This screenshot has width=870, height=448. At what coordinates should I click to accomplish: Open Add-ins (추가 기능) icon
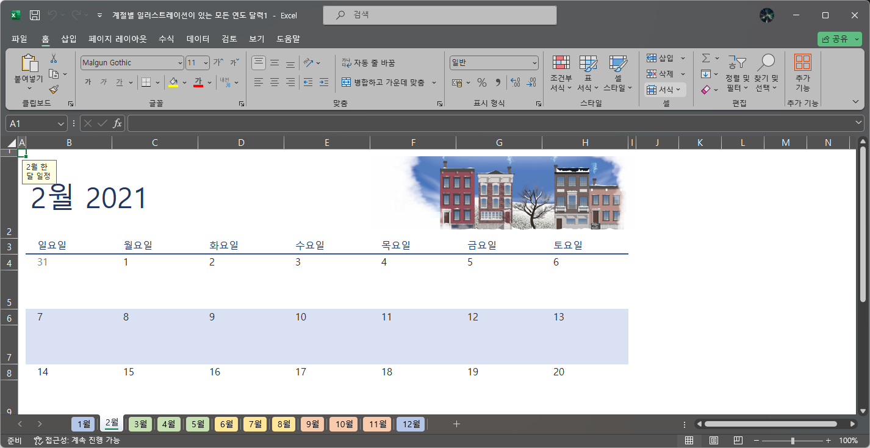[802, 73]
